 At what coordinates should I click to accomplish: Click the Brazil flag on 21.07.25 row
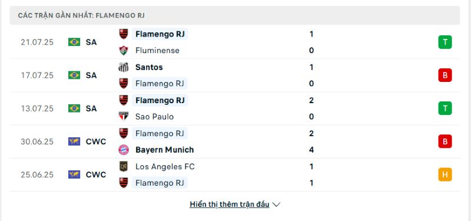click(x=74, y=42)
